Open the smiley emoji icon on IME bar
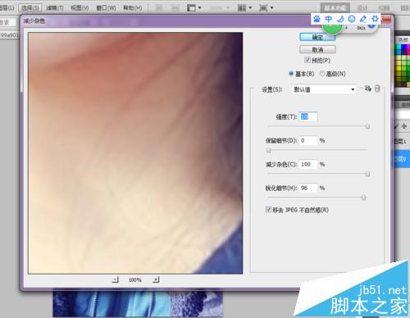Image resolution: width=410 pixels, height=318 pixels. coord(352,19)
